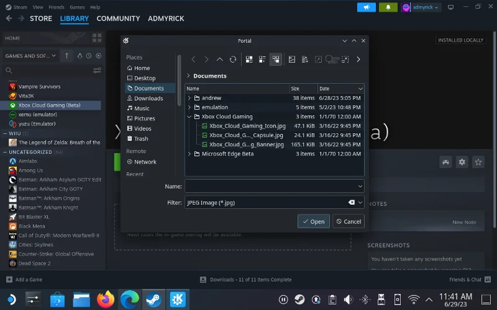This screenshot has height=310, width=497.
Task: Click the filter settings icon beside search
Action: pos(97,71)
